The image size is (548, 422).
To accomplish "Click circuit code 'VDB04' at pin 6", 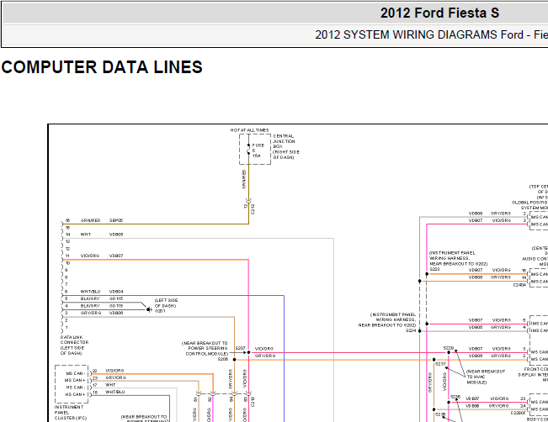I will 116,292.
